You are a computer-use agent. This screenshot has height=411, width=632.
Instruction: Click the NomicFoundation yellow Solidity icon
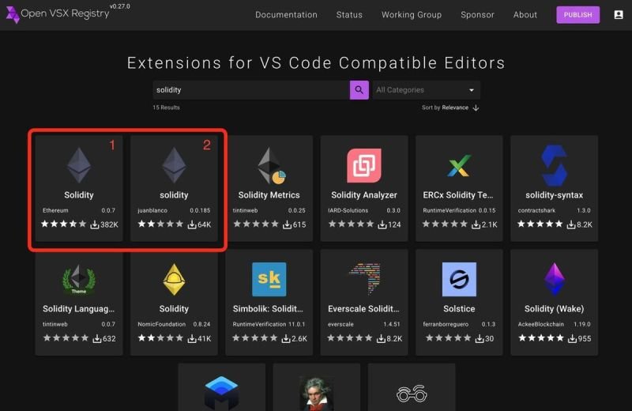[174, 280]
